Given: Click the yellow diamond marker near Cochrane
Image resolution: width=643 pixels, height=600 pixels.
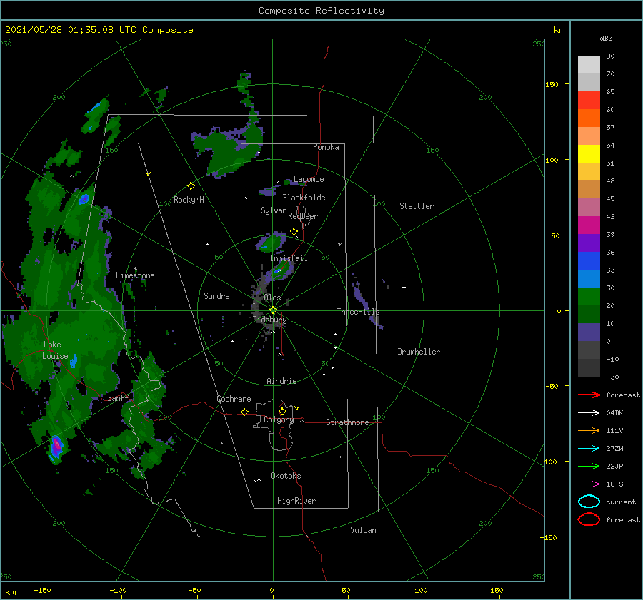Looking at the screenshot, I should point(244,412).
